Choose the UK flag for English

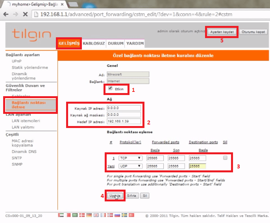pyautogui.click(x=96, y=215)
